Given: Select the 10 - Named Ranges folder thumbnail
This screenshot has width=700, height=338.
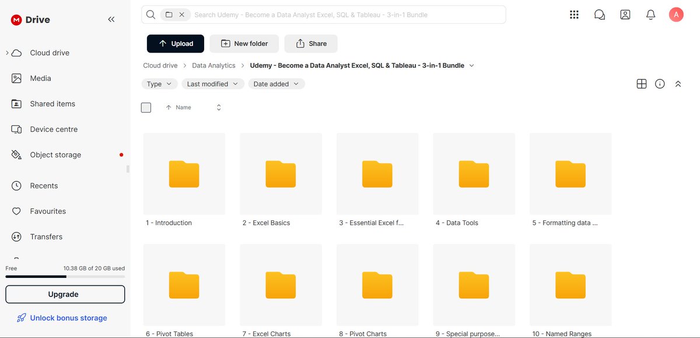Looking at the screenshot, I should pyautogui.click(x=570, y=285).
